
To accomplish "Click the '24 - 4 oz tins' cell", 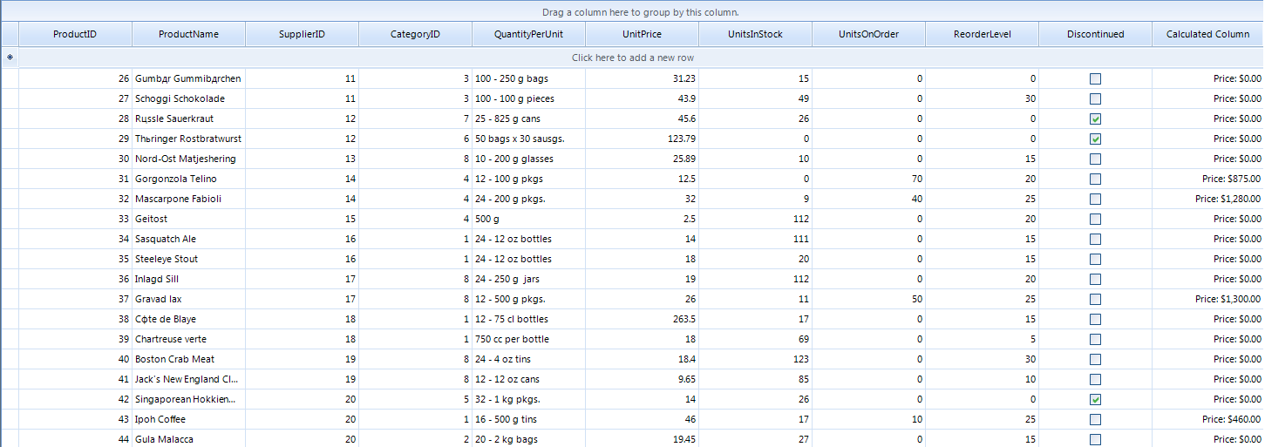I will pos(528,359).
